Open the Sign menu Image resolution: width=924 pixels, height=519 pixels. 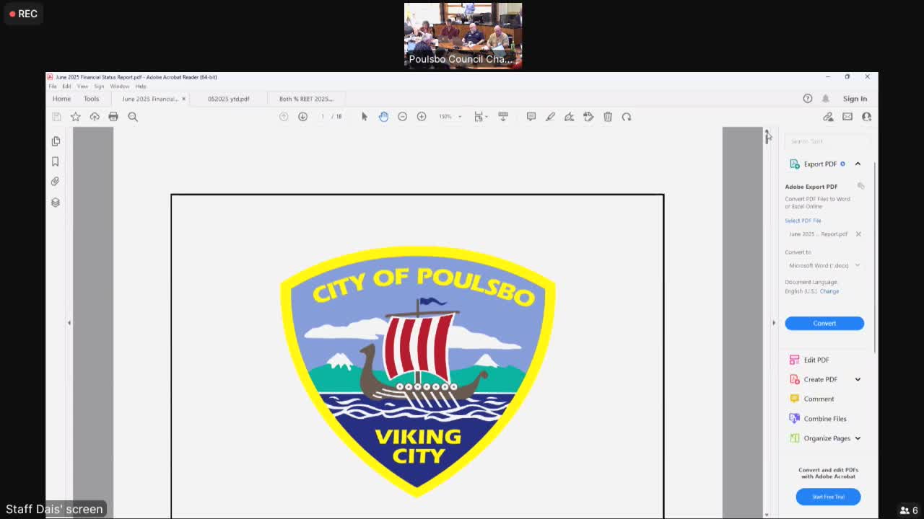pos(99,86)
